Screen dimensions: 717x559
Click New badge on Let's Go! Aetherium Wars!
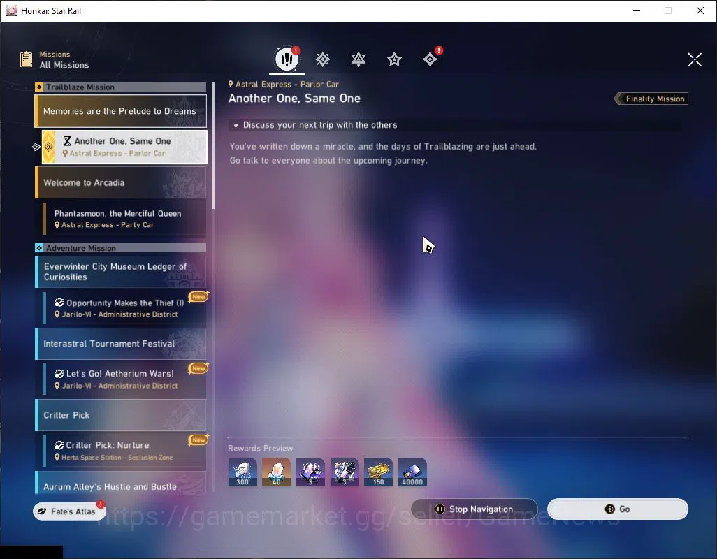pos(198,368)
